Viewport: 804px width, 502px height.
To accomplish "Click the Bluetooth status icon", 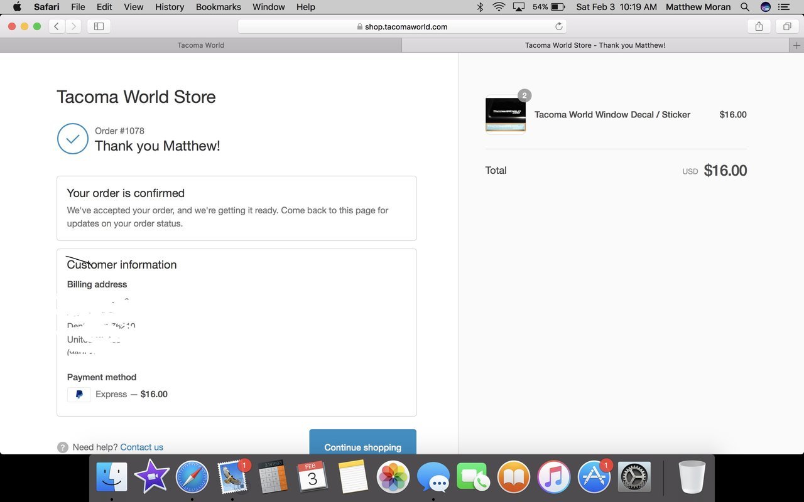I will tap(480, 7).
